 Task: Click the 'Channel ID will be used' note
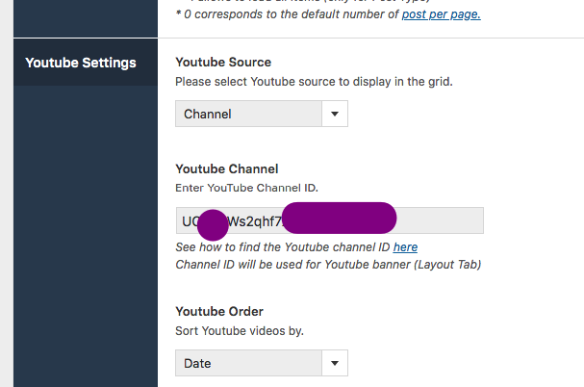[x=327, y=264]
